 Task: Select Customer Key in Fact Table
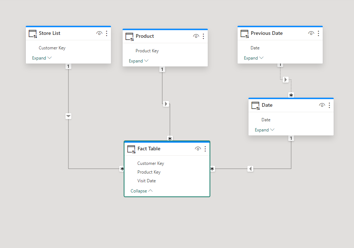[151, 163]
